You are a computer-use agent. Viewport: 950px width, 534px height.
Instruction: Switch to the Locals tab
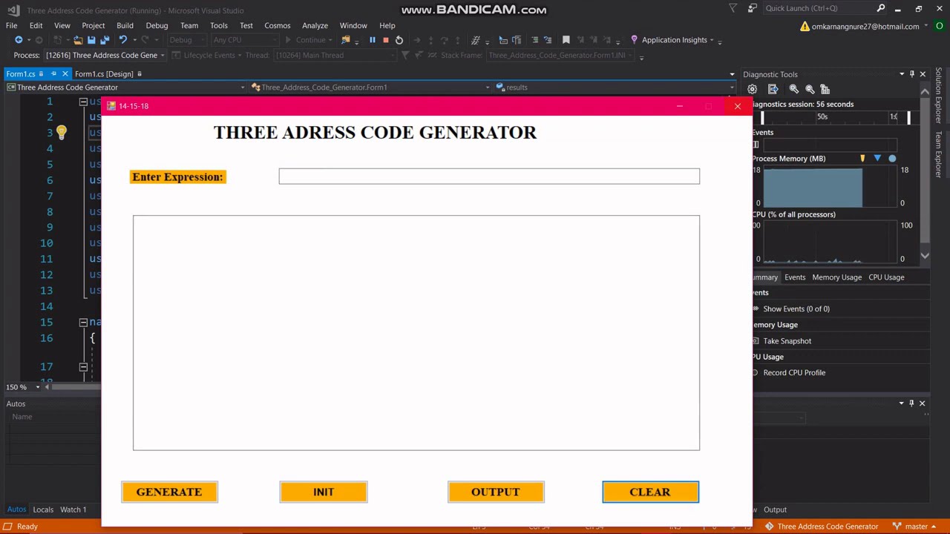tap(43, 510)
